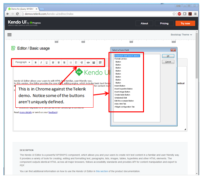Click Cancel in Select a Form Field
This screenshot has height=179, width=202.
168,62
